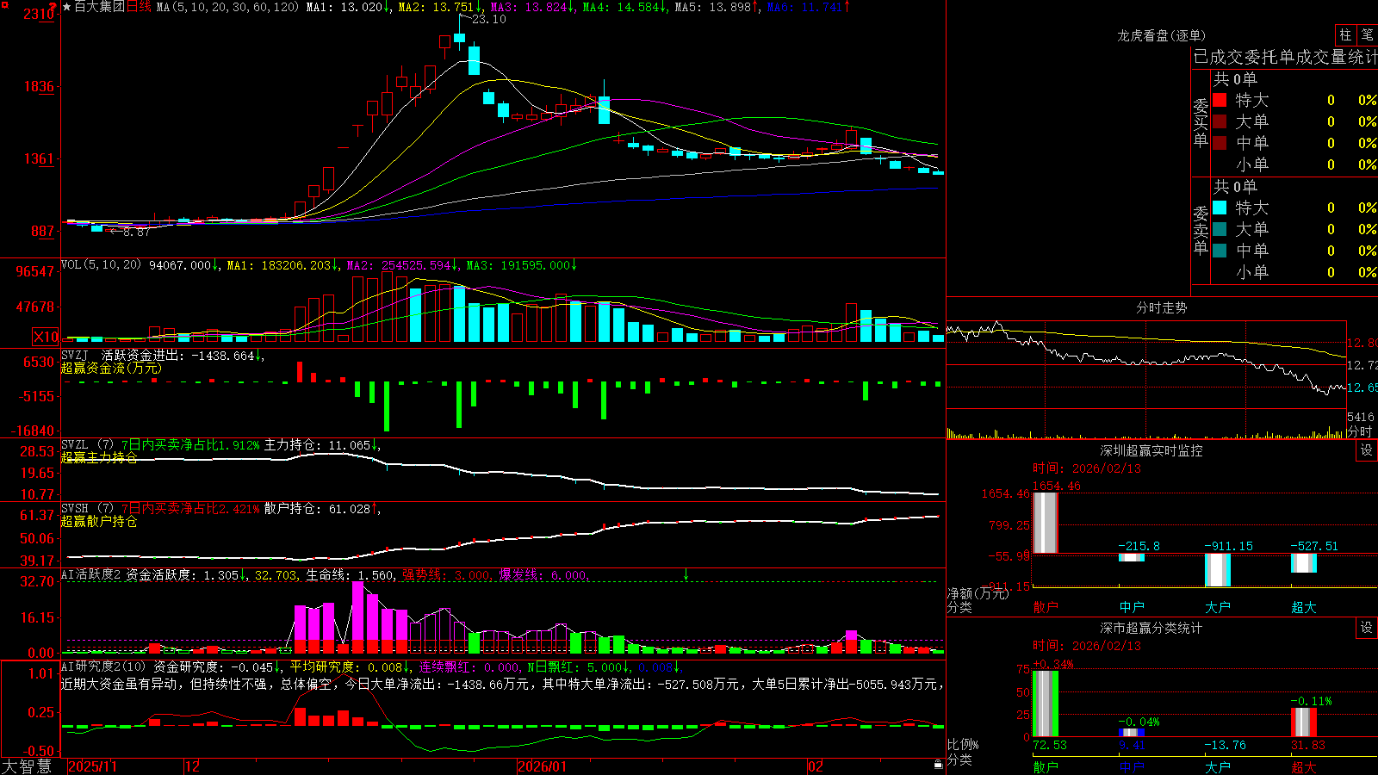This screenshot has height=775, width=1378.
Task: Click the 平均研究度: 0.008 legend value
Action: (x=345, y=667)
